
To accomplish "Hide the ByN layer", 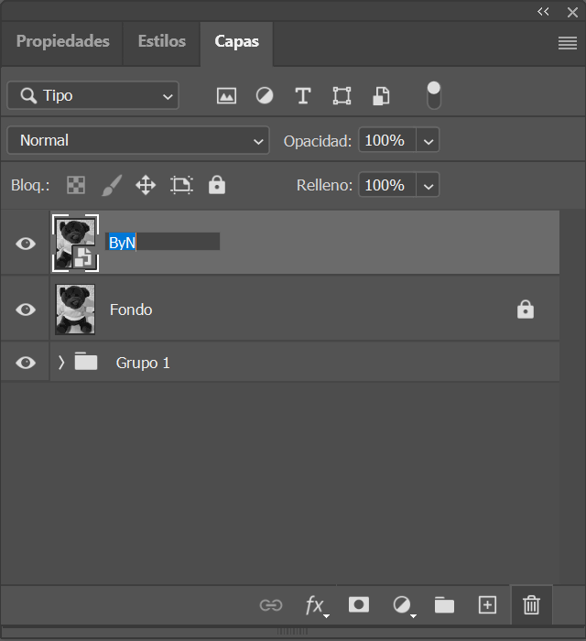I will click(26, 243).
